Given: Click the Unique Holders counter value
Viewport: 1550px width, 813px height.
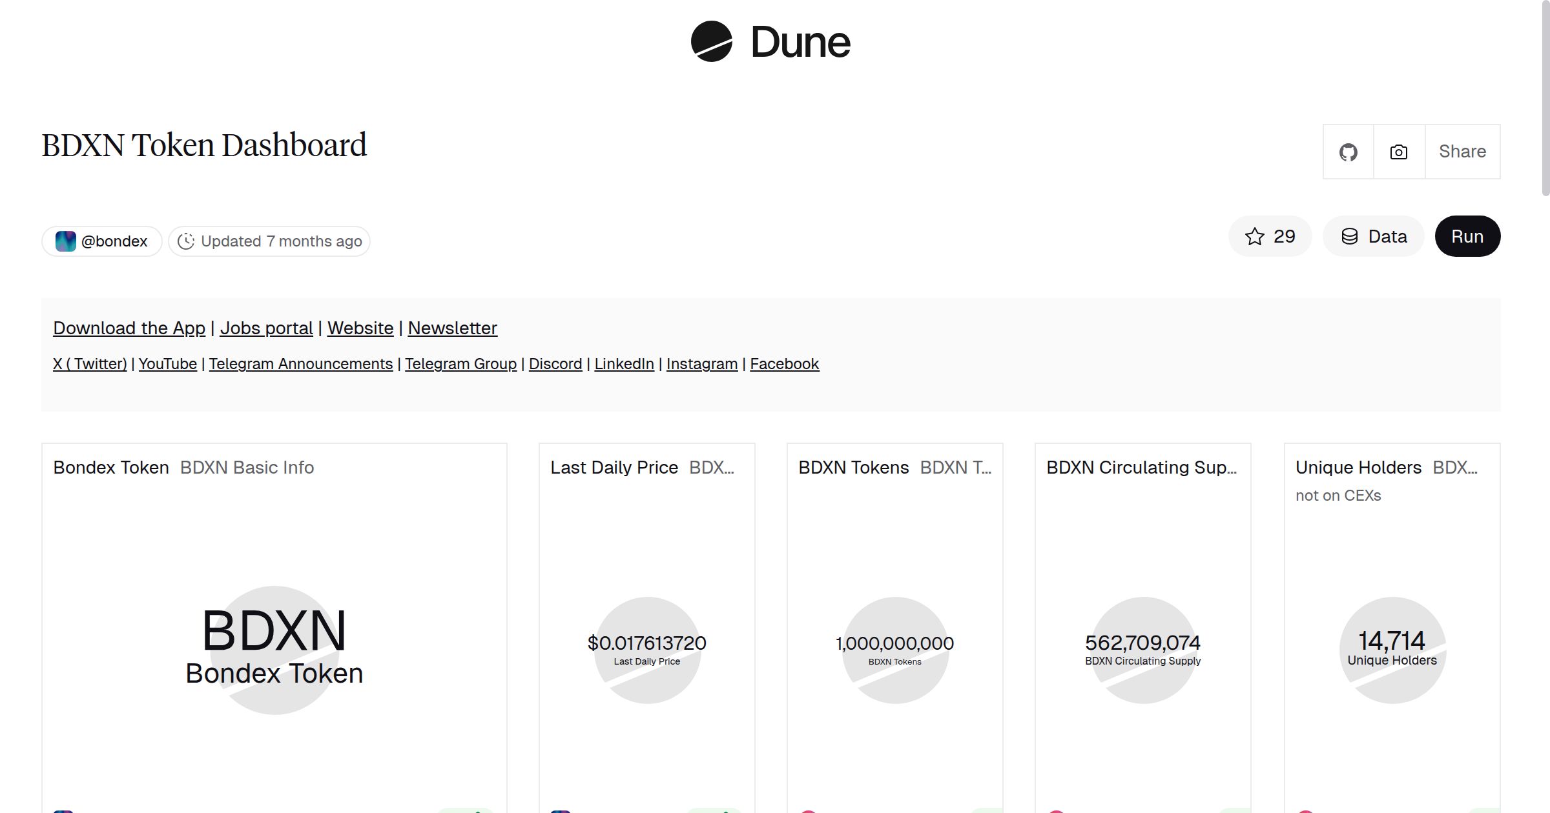Looking at the screenshot, I should (1391, 641).
